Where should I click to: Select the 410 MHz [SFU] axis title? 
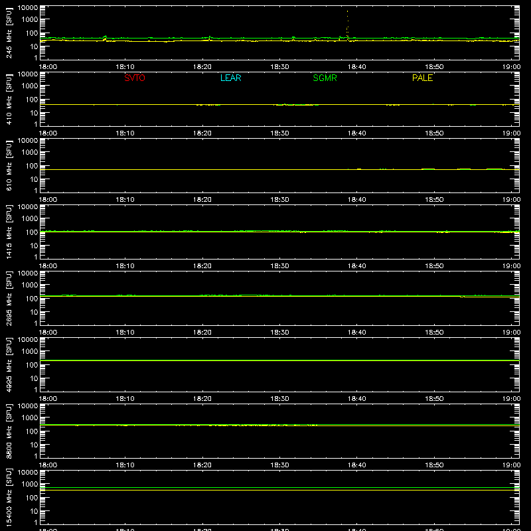pos(9,99)
